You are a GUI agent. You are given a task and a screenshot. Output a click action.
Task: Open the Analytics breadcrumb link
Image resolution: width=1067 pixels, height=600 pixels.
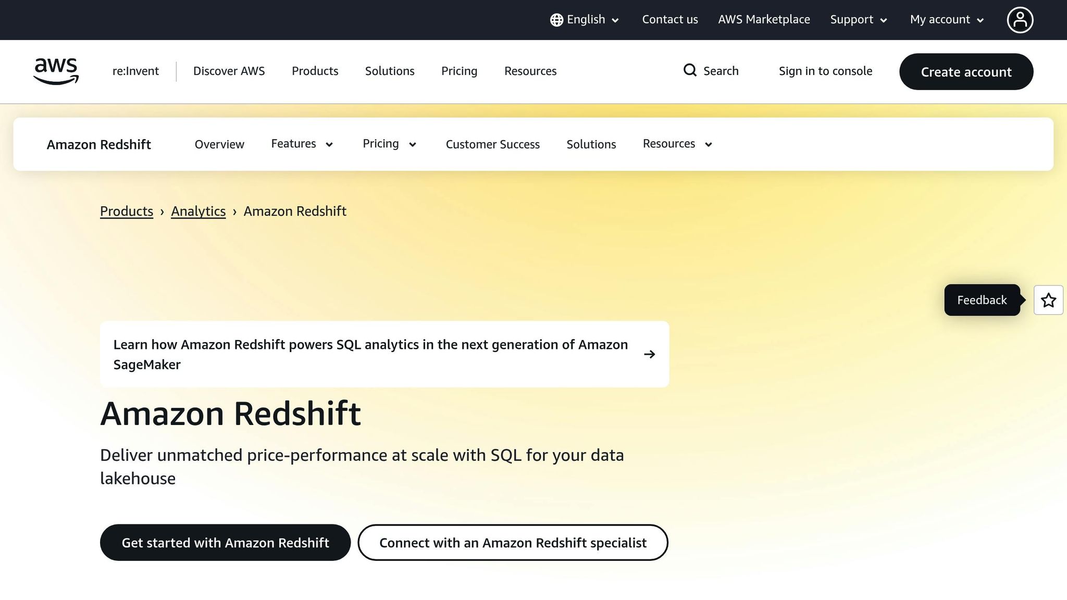(x=198, y=211)
